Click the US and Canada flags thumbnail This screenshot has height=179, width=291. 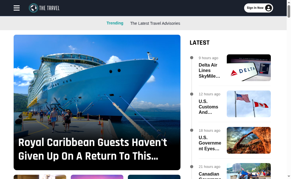[x=249, y=104]
